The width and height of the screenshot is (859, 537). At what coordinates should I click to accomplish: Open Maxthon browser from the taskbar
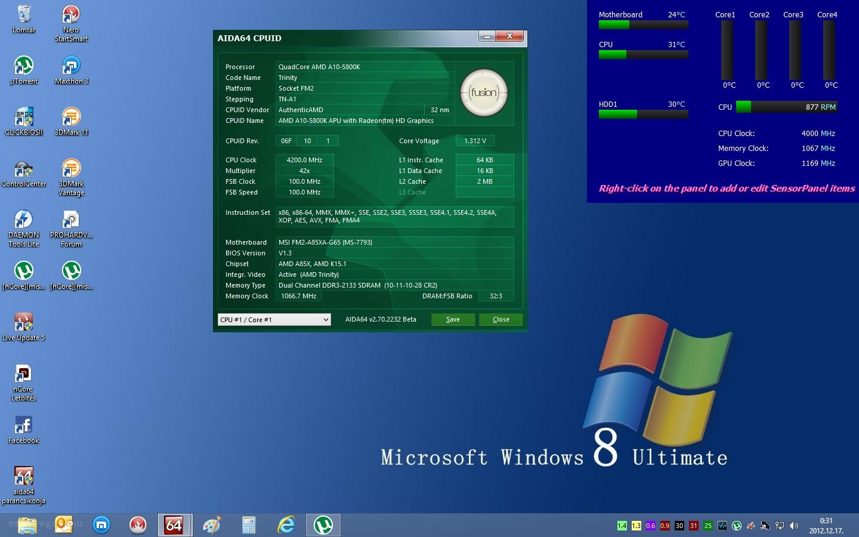click(x=102, y=525)
